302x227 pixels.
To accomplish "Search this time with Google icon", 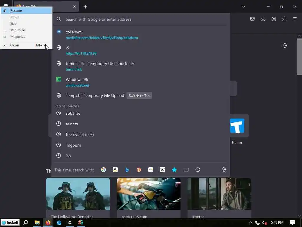I will pos(104,170).
